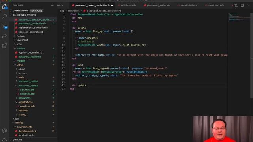Expand the passwords folder under views
253x142 pixels.
click(25, 98)
